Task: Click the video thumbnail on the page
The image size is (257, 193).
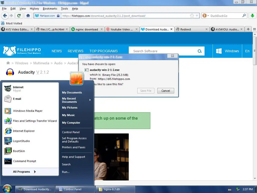Action: (111, 157)
